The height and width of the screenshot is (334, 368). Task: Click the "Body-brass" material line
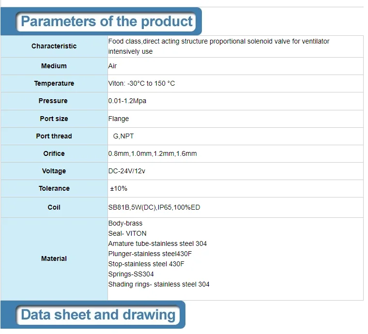(125, 223)
